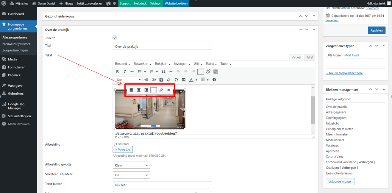Click the Tekst button input field
The height and width of the screenshot is (193, 392).
(162, 185)
